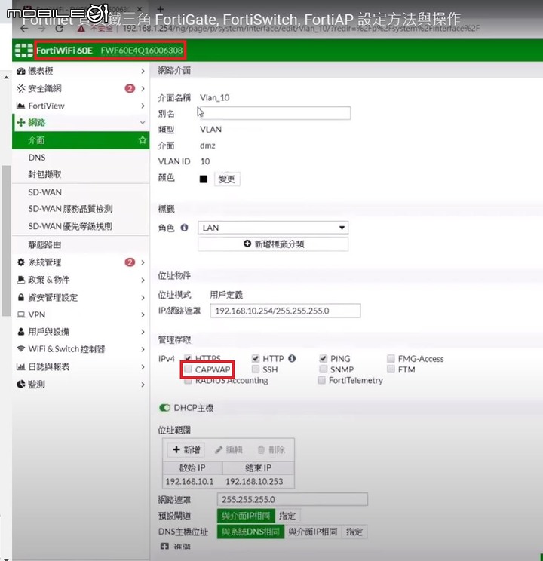Expand the 政策 & 物件 chevron
This screenshot has height=561, width=543.
[143, 280]
